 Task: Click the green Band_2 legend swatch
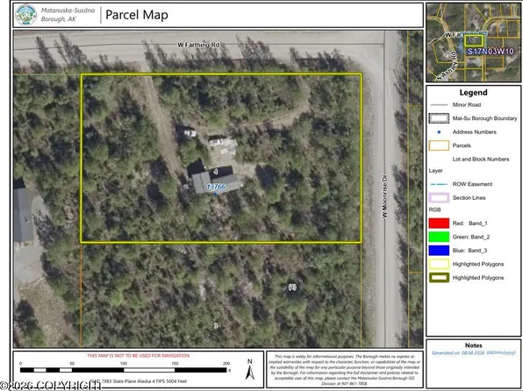439,237
